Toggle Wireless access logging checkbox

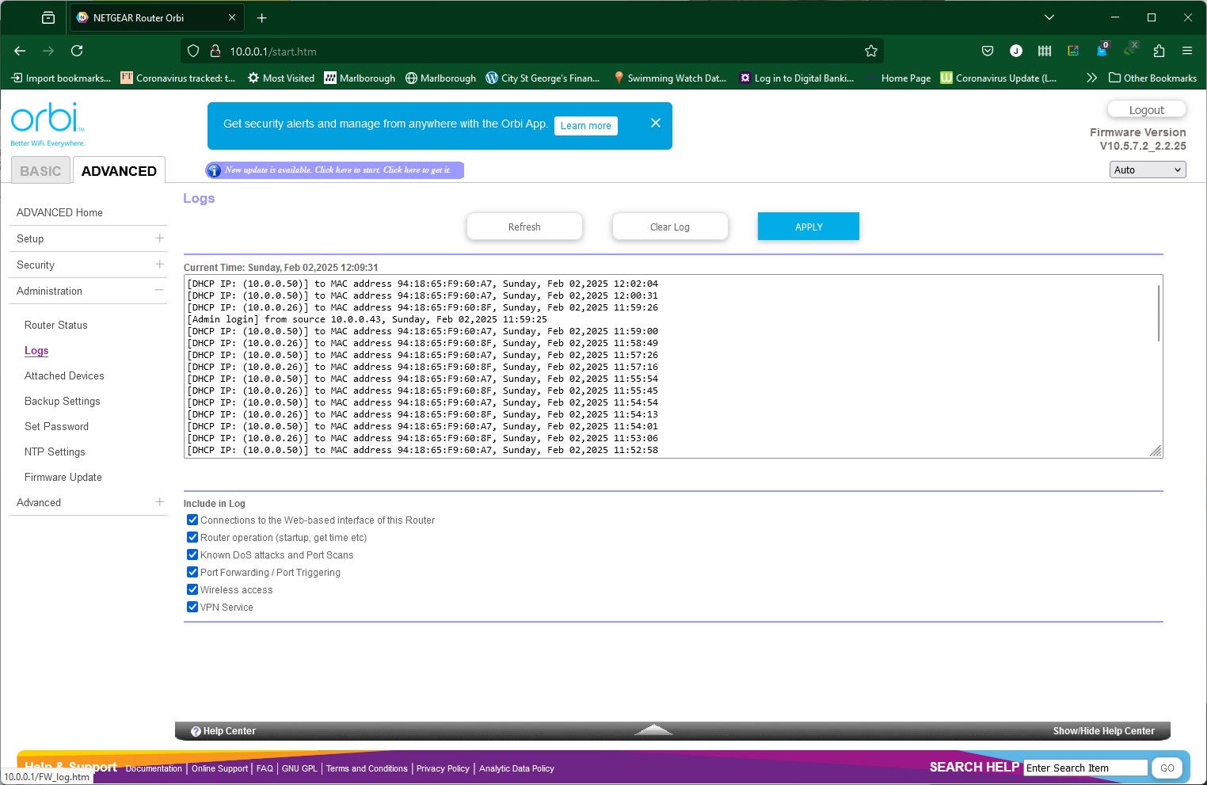pos(192,590)
